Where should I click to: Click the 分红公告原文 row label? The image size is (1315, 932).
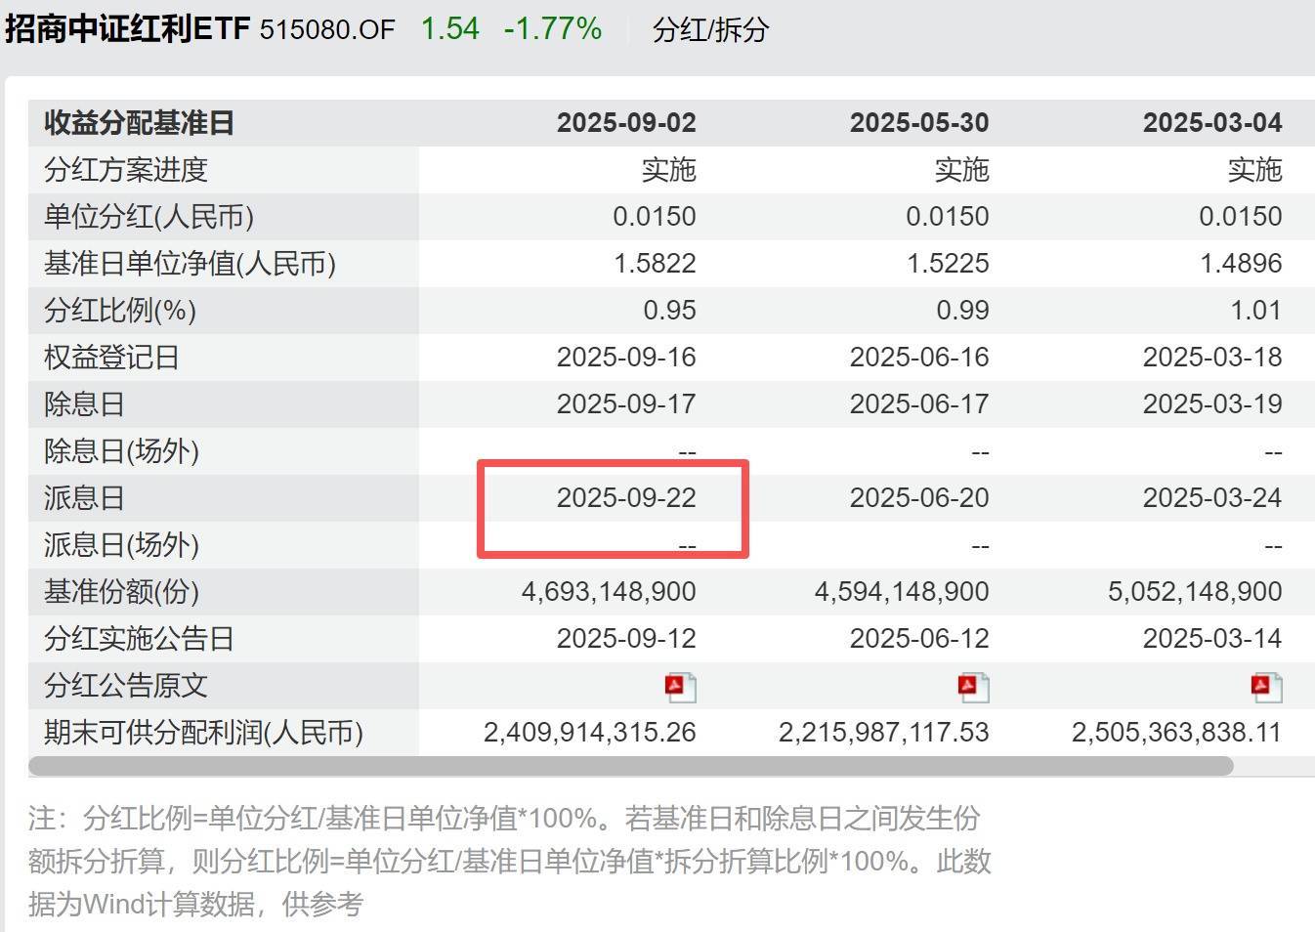[125, 686]
